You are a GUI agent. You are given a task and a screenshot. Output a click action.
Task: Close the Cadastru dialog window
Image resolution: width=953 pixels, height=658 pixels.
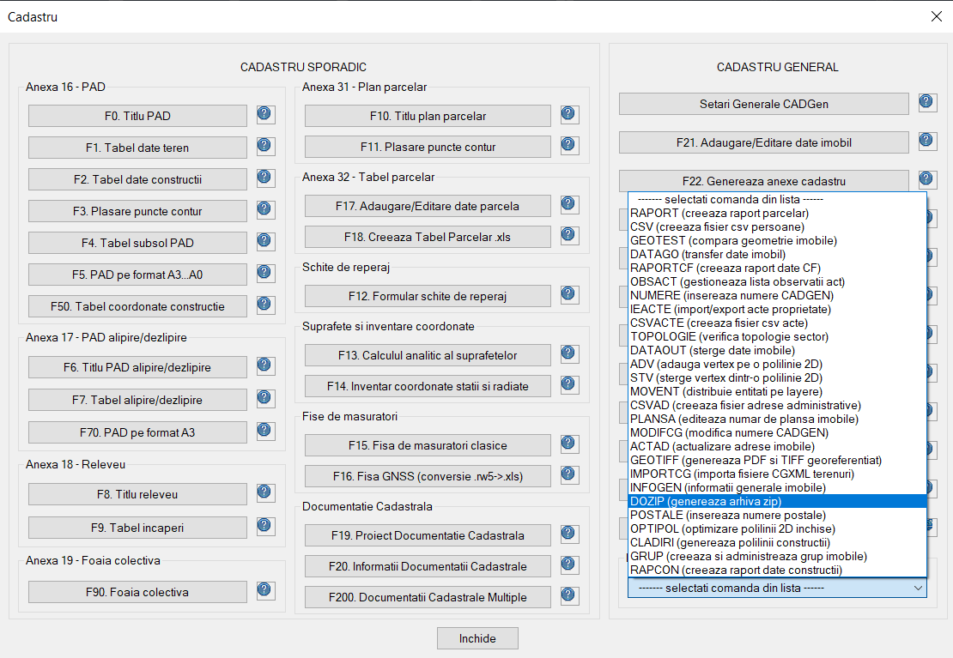point(937,16)
